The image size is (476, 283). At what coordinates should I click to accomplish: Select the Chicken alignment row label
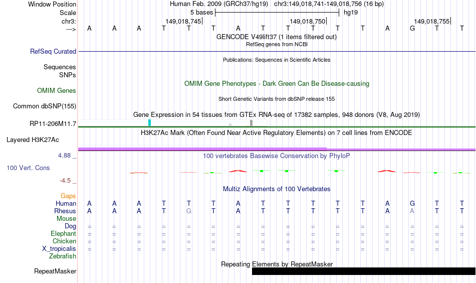[x=64, y=241]
